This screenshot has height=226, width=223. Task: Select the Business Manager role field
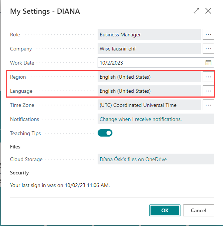point(149,35)
